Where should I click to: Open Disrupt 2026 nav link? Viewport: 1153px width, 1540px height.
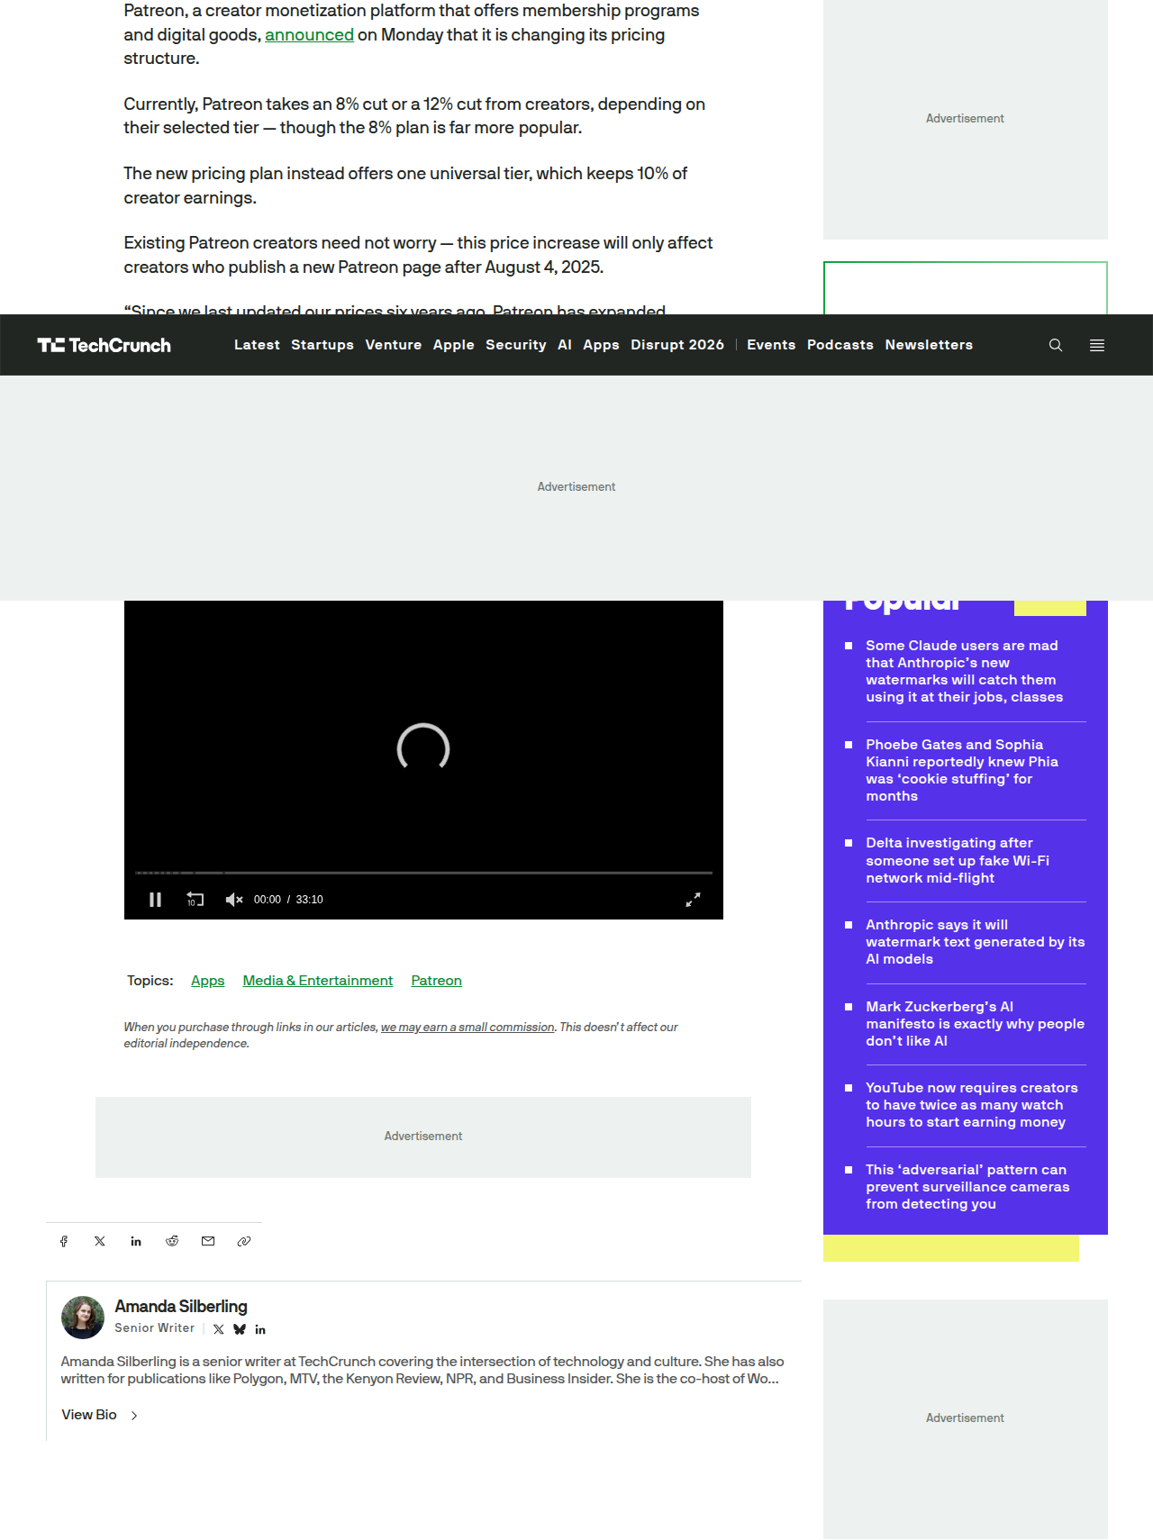click(x=677, y=345)
